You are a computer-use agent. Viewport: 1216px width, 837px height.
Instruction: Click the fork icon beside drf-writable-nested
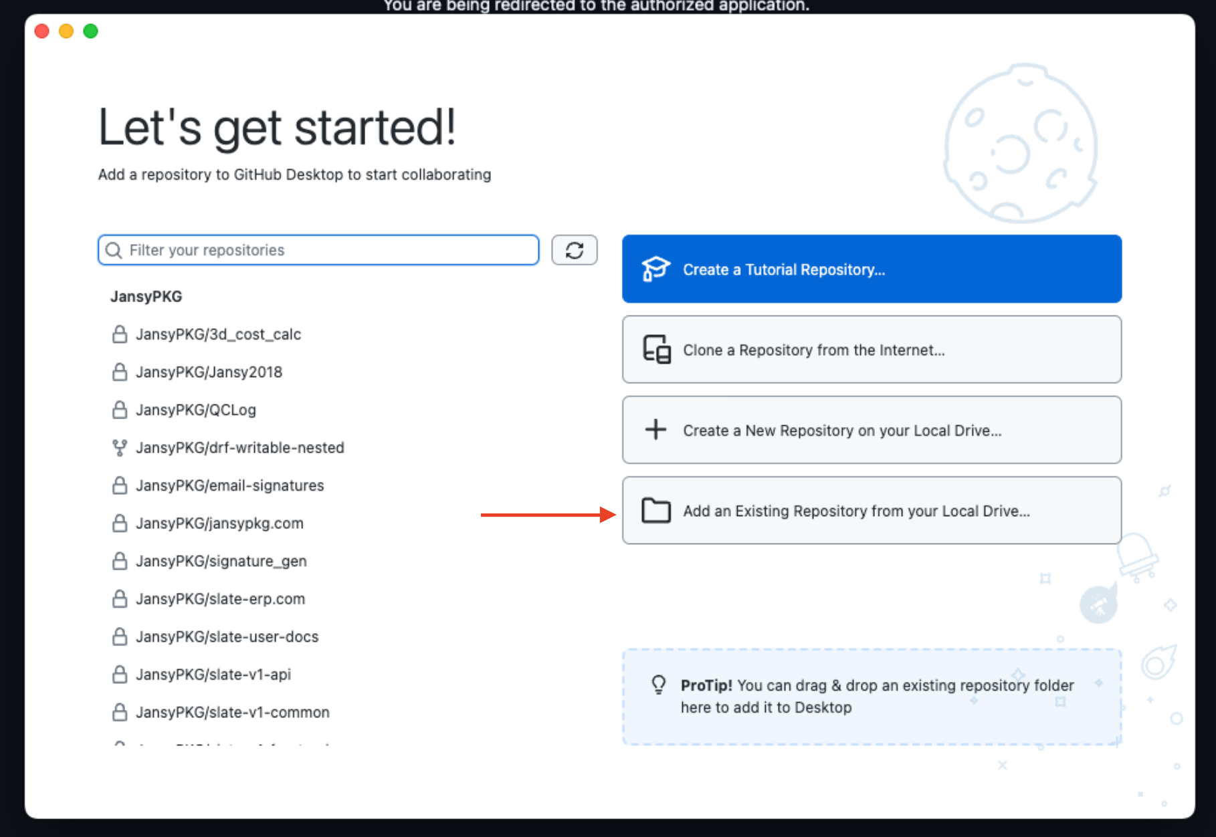[120, 448]
